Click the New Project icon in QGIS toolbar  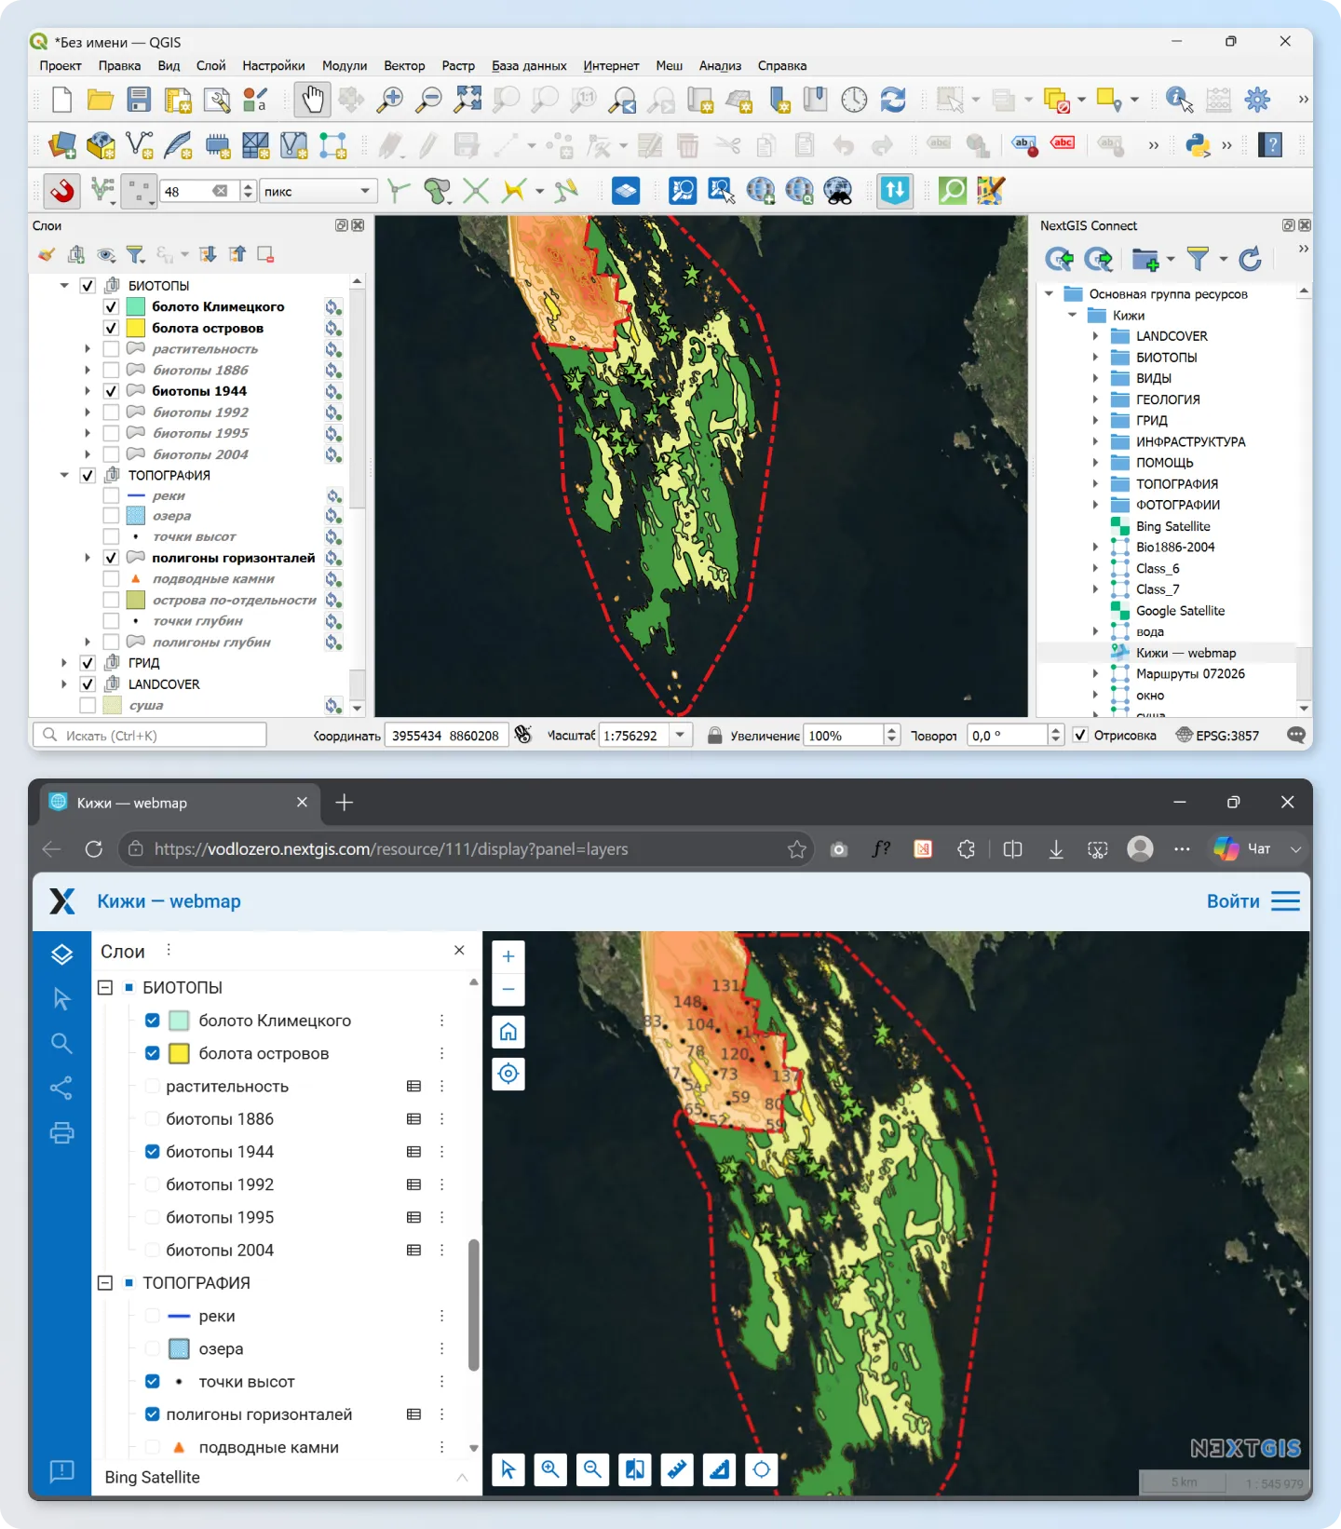click(62, 100)
